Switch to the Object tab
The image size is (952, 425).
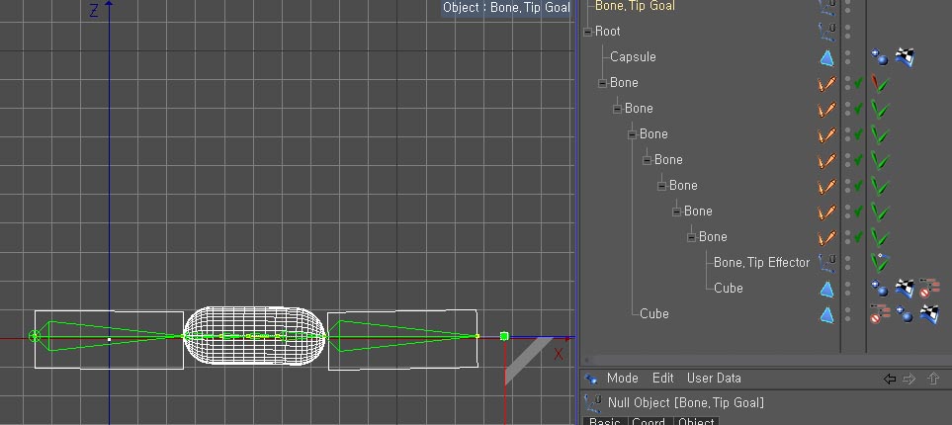tap(696, 421)
